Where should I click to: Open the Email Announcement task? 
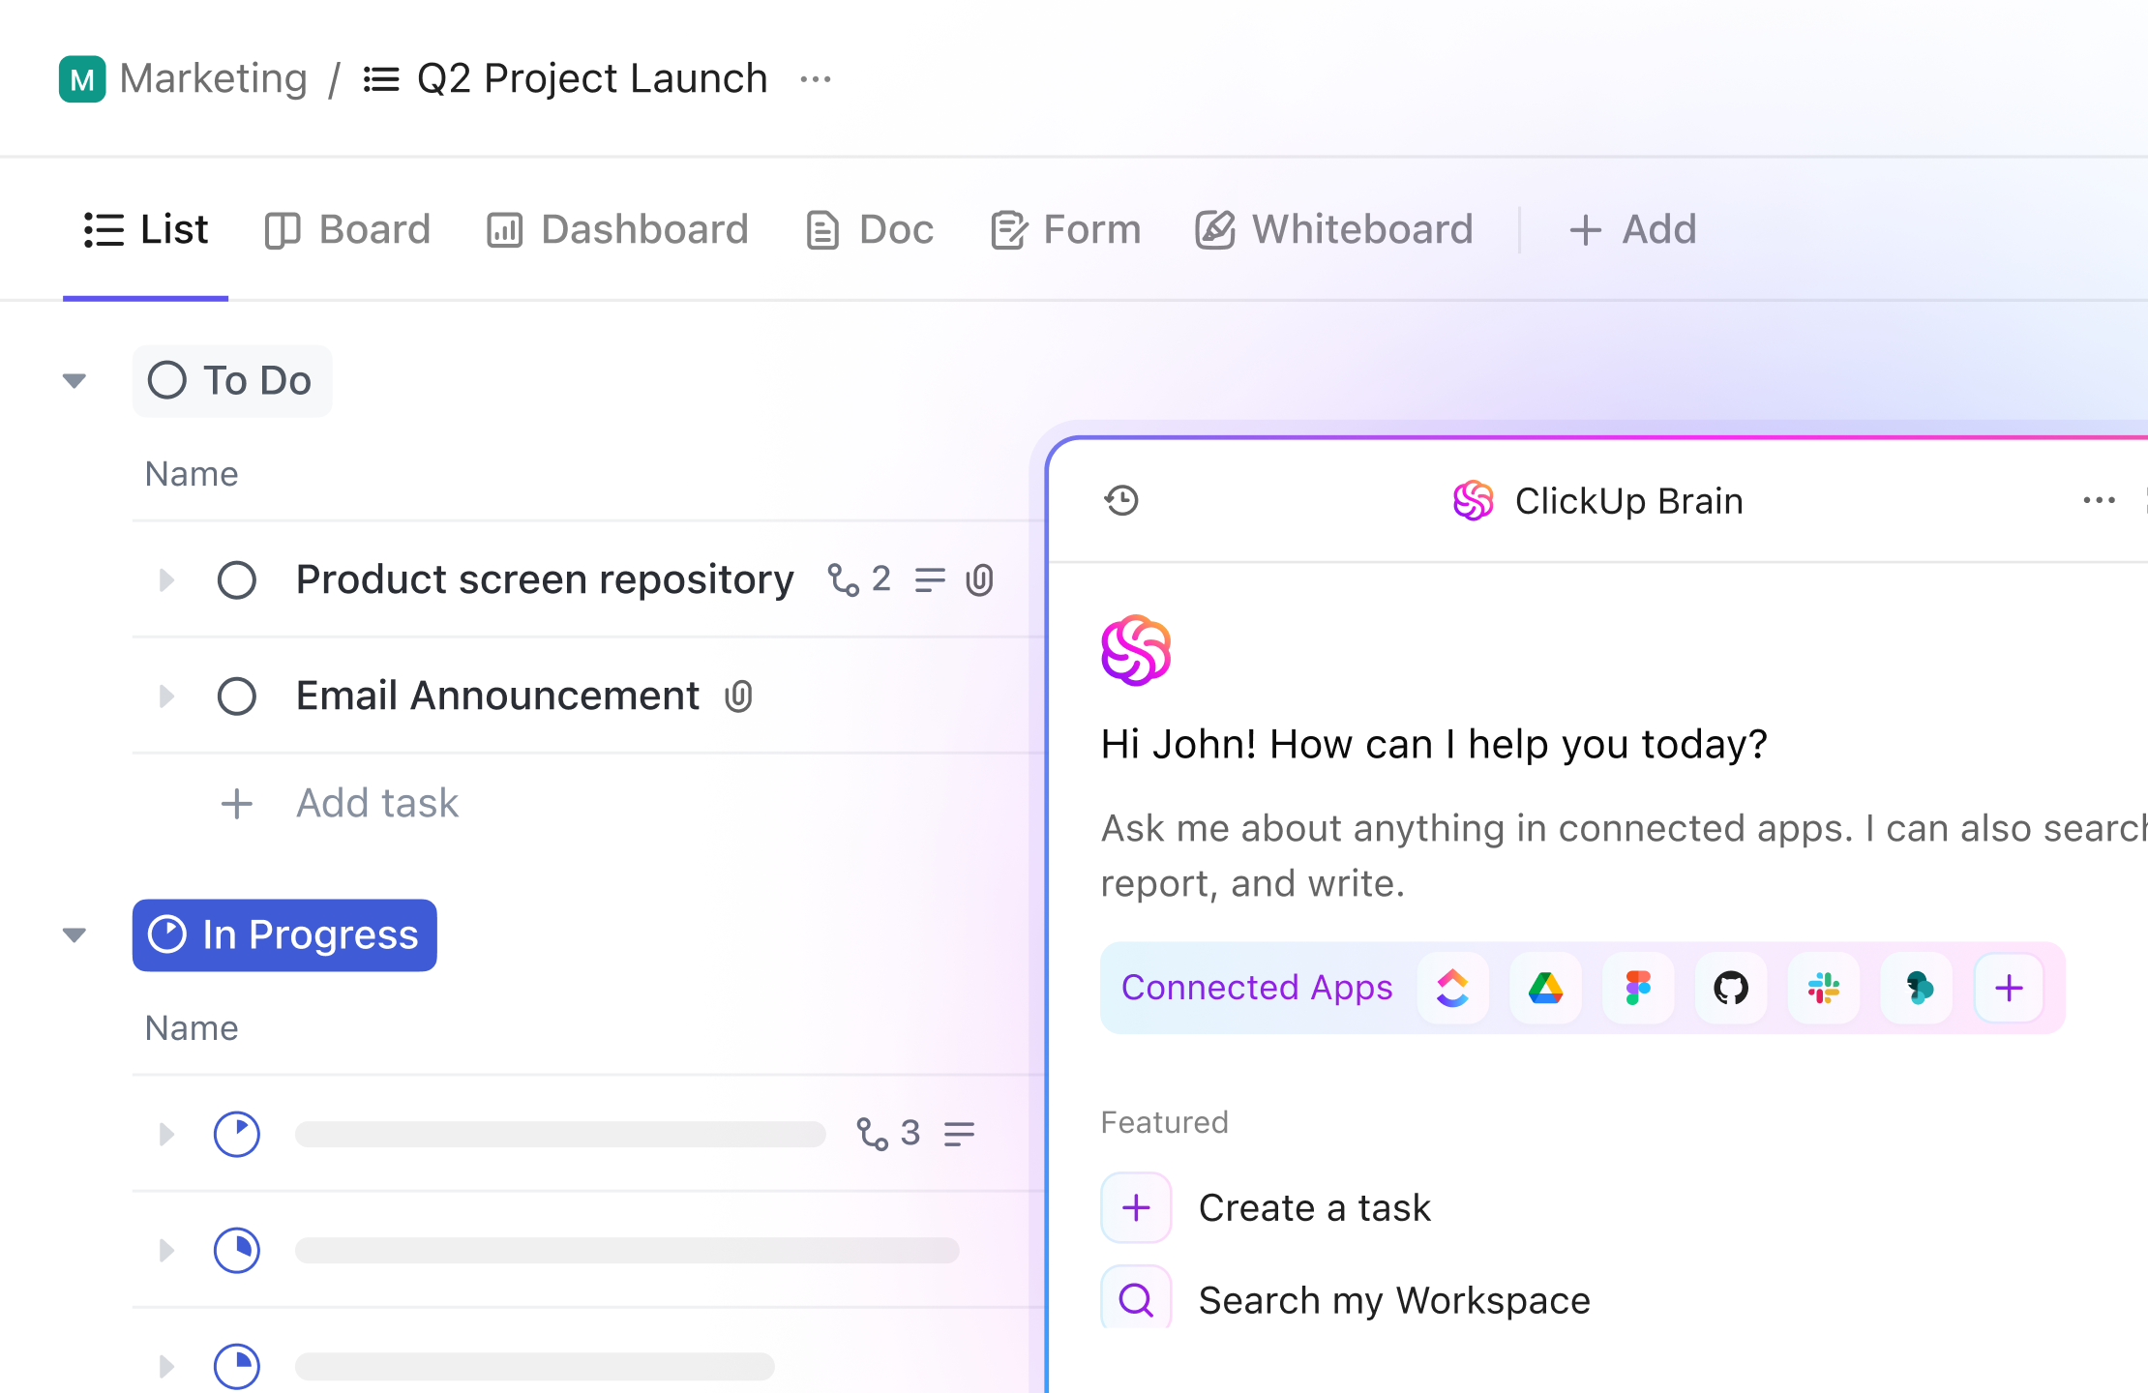497,696
